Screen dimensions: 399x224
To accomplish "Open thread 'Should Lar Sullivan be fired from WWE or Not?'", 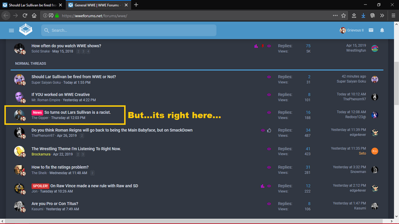I will click(73, 77).
